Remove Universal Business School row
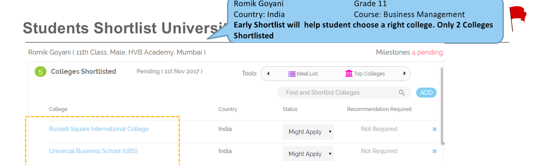The width and height of the screenshot is (533, 165). [434, 151]
